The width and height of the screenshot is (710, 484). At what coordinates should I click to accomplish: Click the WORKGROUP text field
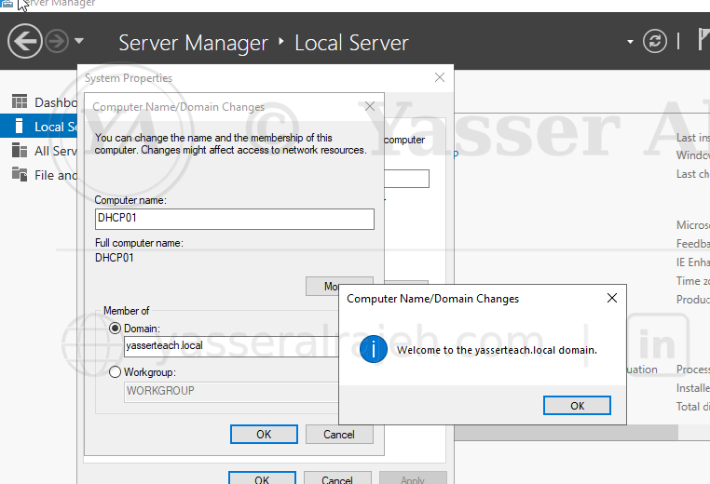coord(231,392)
